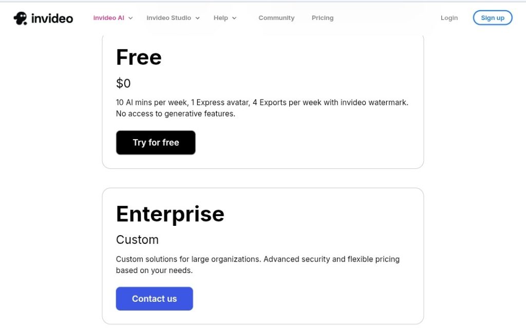The image size is (526, 330).
Task: Click the Free plan heading
Action: [139, 57]
